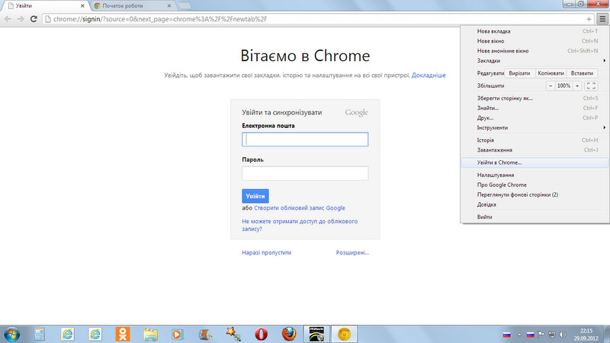Close the 'Увійти' tab
This screenshot has height=343, width=610.
point(82,6)
